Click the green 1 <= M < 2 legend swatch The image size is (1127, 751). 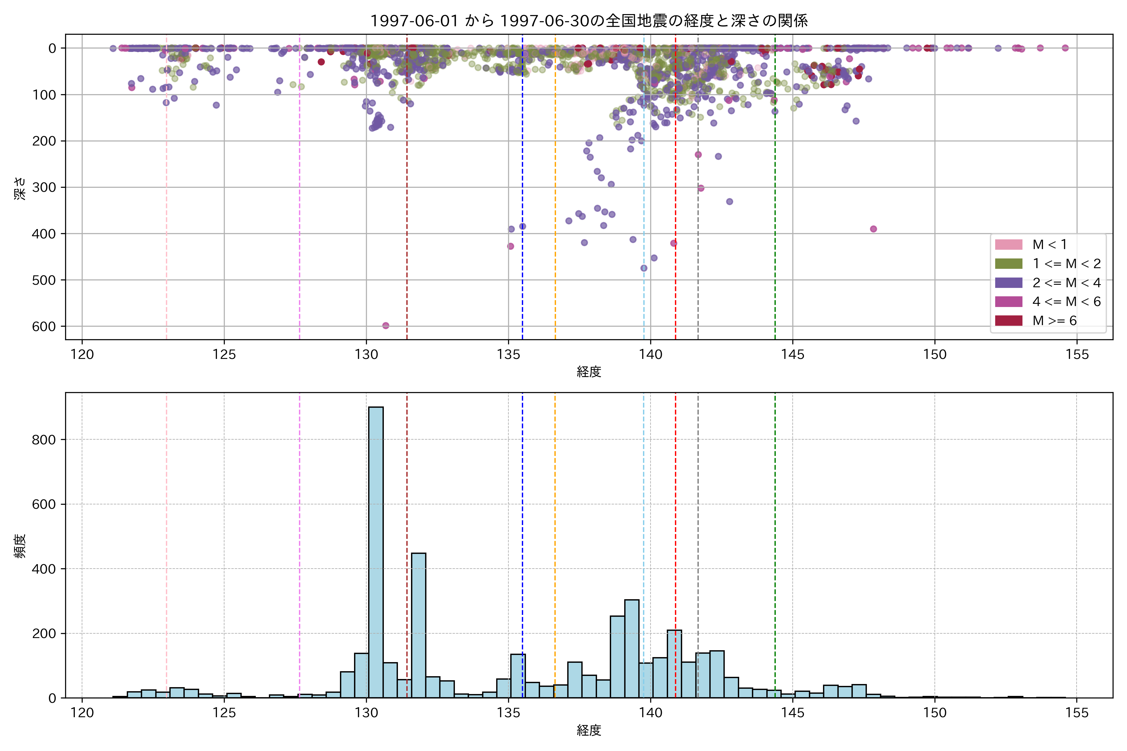(x=1008, y=264)
